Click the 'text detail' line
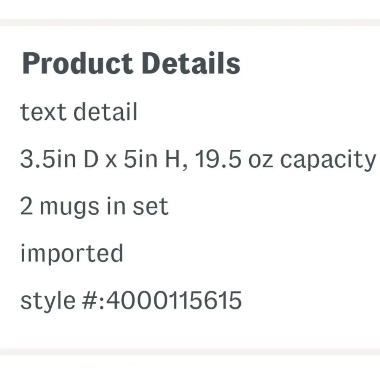This screenshot has width=380, height=380. pyautogui.click(x=79, y=112)
